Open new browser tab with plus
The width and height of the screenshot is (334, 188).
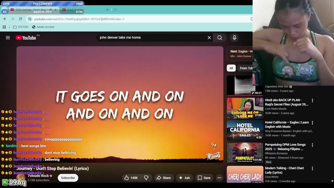[115, 10]
